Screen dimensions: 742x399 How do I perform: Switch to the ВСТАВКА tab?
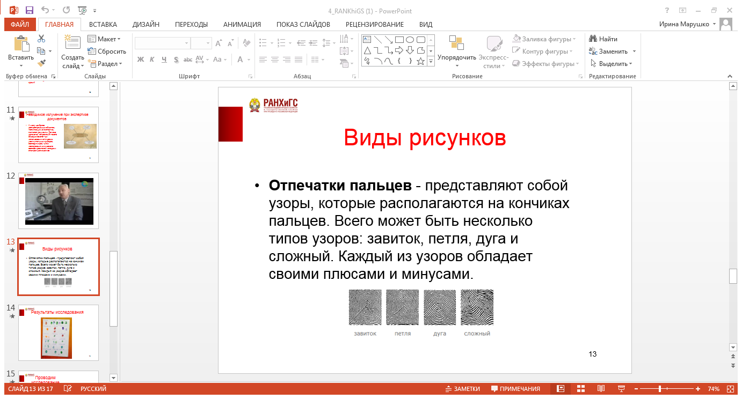click(103, 24)
